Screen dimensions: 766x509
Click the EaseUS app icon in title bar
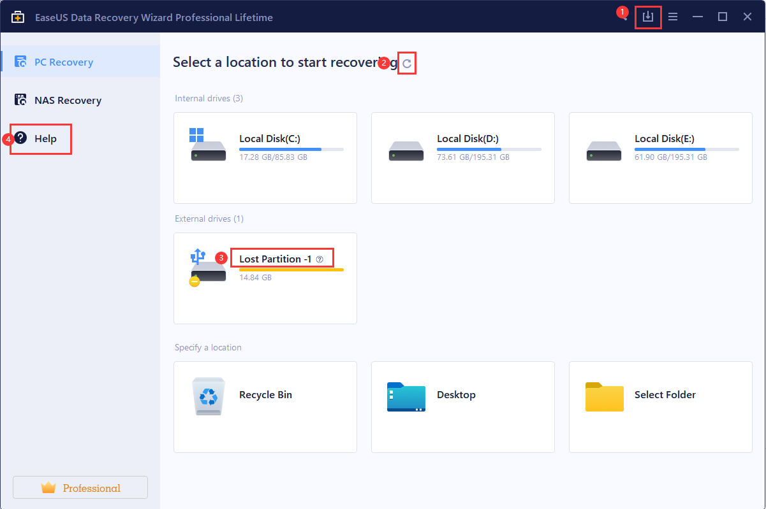pos(18,17)
